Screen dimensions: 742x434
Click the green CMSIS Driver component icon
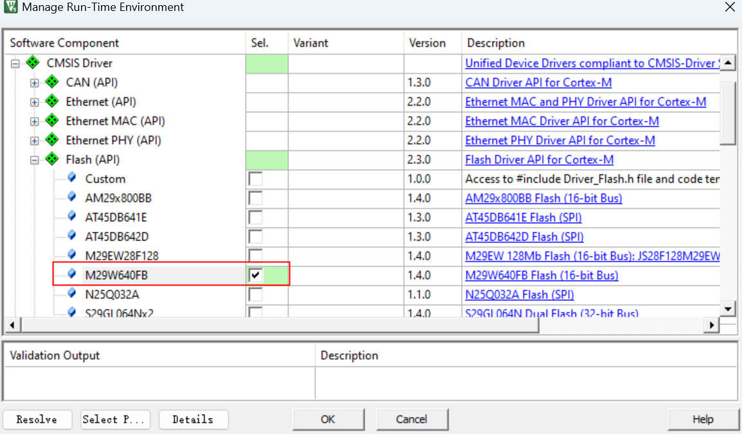tap(33, 63)
